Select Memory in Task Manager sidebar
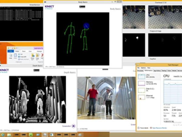The width and height of the screenshot is (182, 137). (x=149, y=83)
